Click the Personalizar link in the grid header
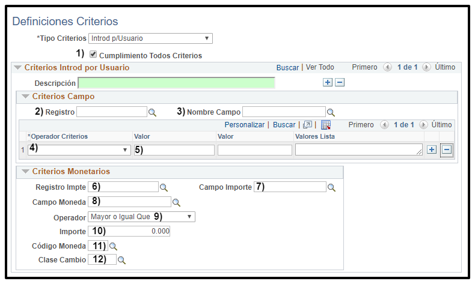The height and width of the screenshot is (284, 475). click(244, 125)
